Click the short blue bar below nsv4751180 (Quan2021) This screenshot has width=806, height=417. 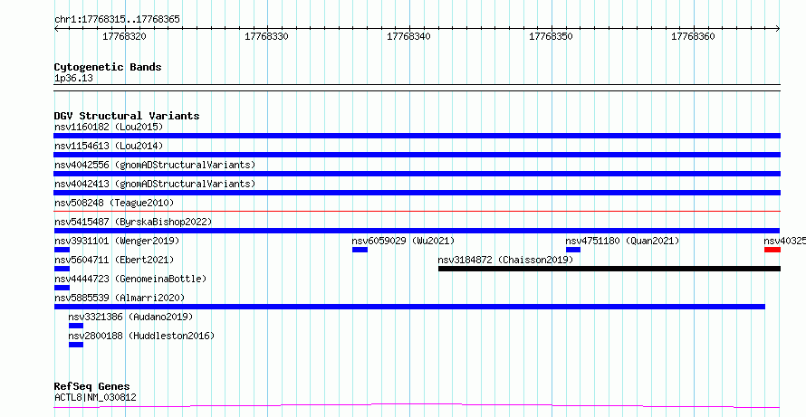coord(573,250)
